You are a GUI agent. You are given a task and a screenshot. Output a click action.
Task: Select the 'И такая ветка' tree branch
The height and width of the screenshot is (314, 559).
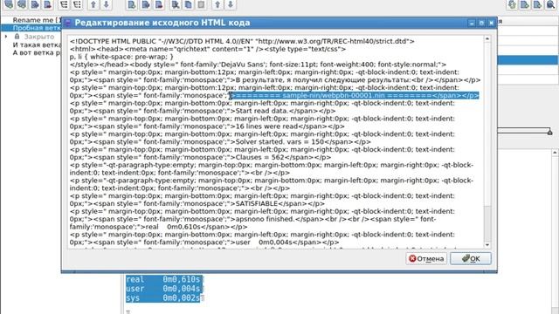tap(37, 44)
